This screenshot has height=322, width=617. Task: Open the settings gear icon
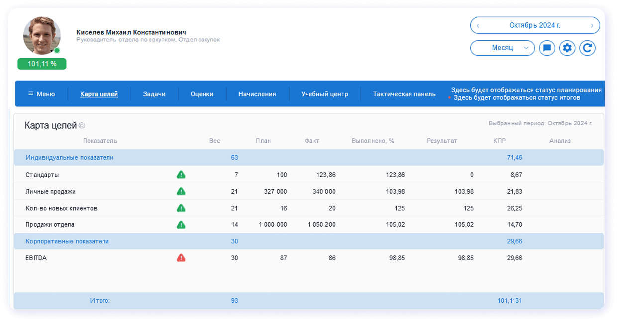[x=567, y=48]
